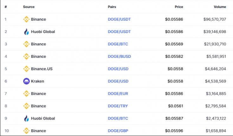Click the Binance logo beside DOGE/BTC row 3

coord(26,44)
